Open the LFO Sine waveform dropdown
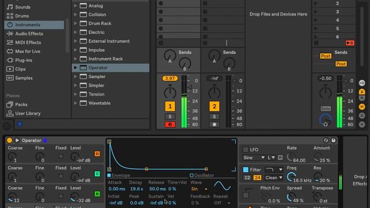Image resolution: width=370 pixels, height=208 pixels. (x=254, y=158)
